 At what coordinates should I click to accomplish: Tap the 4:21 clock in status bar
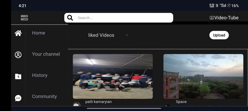pyautogui.click(x=22, y=6)
